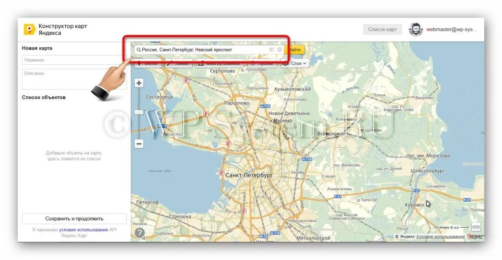Open search results list icon in search field

pos(272,50)
